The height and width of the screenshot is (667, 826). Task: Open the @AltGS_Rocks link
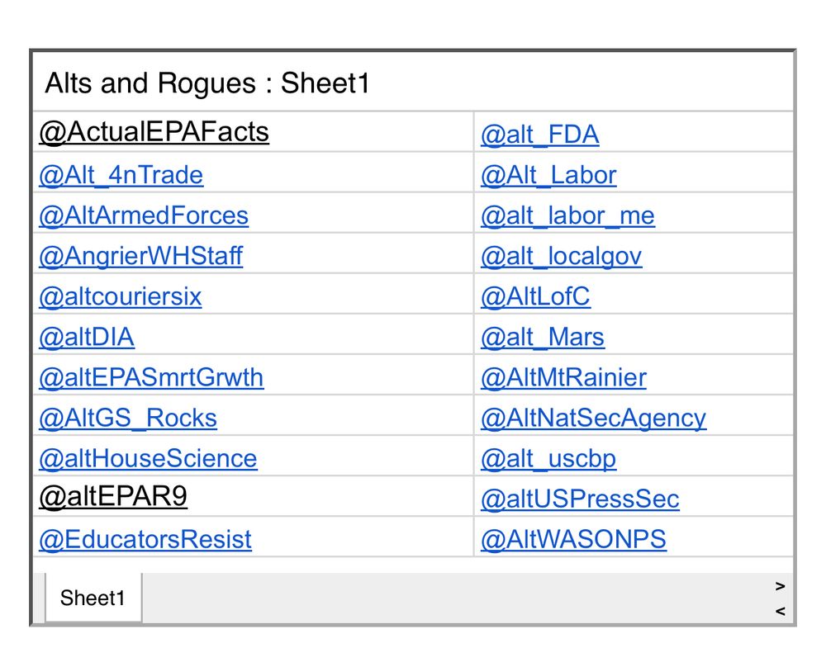click(x=128, y=418)
